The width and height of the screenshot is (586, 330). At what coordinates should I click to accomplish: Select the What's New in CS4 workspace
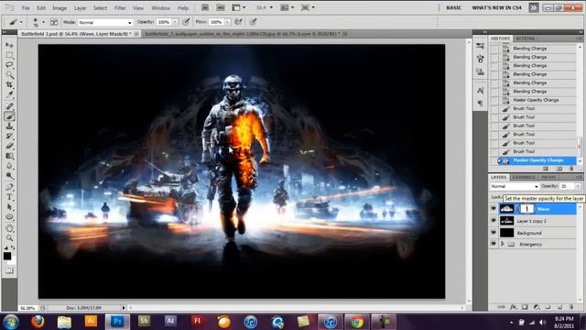496,7
